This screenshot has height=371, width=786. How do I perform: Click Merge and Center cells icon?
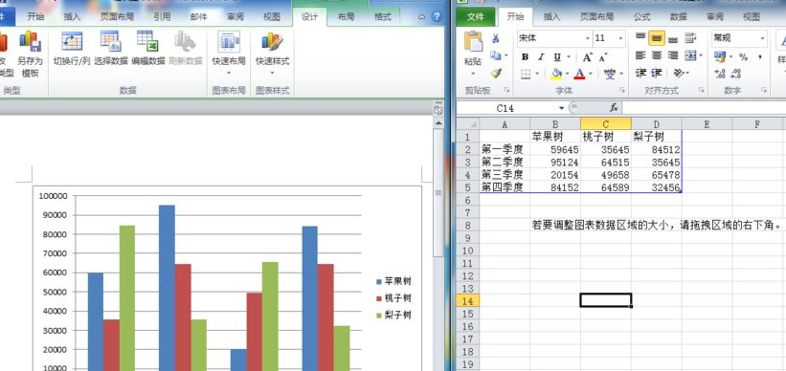pyautogui.click(x=691, y=55)
